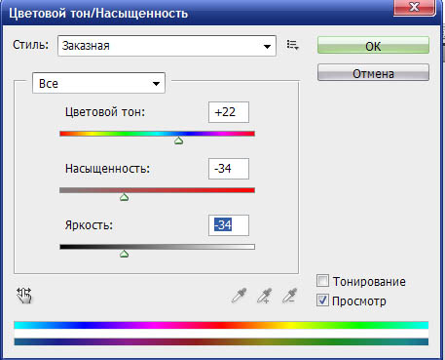Click the lower adjusted spectrum bar
The width and height of the screenshot is (445, 360).
(221, 341)
